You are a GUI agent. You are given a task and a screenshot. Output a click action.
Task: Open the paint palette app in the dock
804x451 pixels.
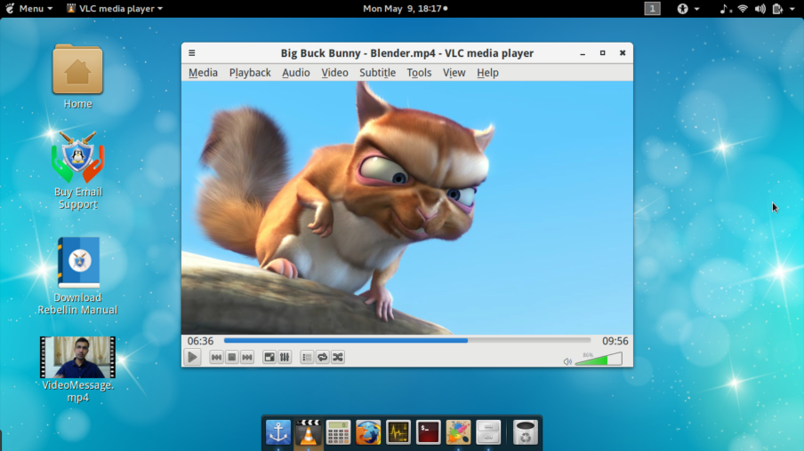point(458,432)
